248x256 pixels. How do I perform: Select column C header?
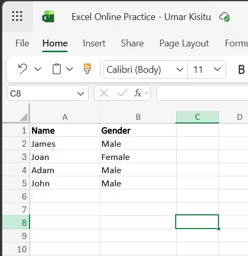197,117
